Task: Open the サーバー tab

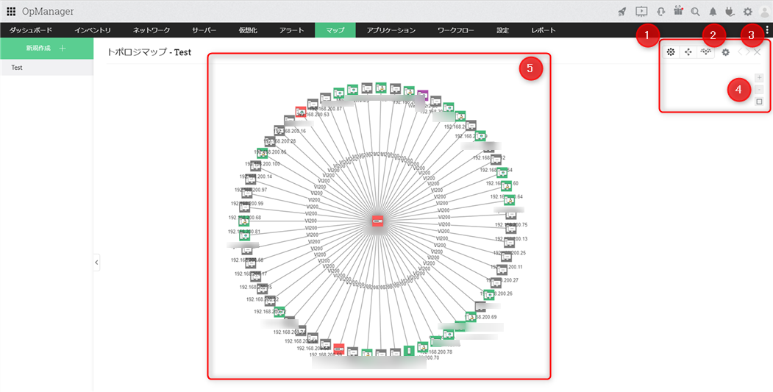Action: pyautogui.click(x=204, y=30)
